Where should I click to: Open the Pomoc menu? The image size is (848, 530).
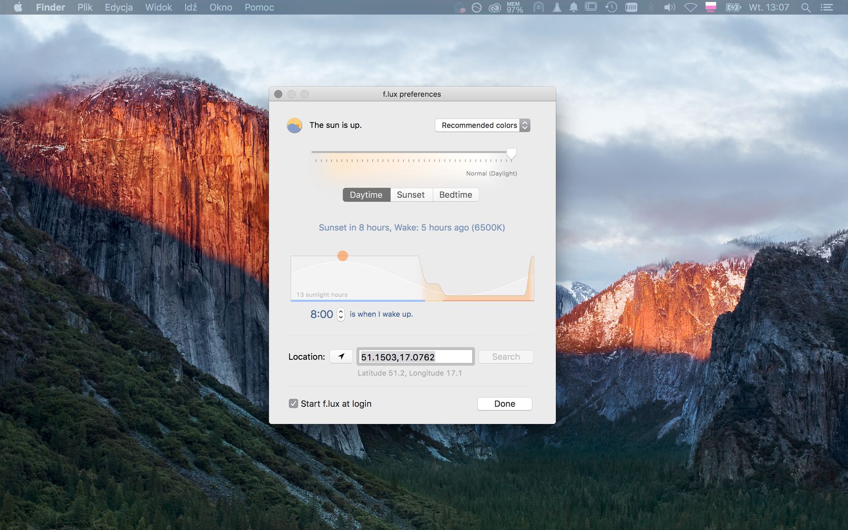[x=259, y=7]
